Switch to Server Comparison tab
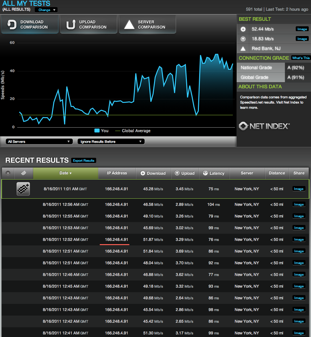This screenshot has height=337, width=311. pyautogui.click(x=147, y=24)
